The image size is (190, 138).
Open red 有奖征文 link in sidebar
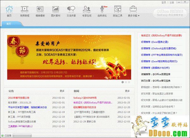(161, 35)
